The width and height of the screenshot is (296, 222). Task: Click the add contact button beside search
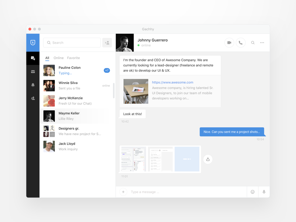(107, 43)
